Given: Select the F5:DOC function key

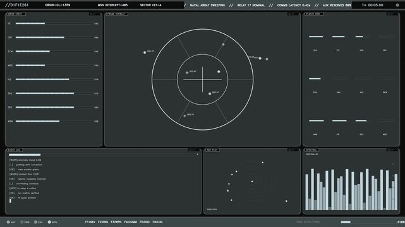Looking at the screenshot, I should [x=145, y=222].
